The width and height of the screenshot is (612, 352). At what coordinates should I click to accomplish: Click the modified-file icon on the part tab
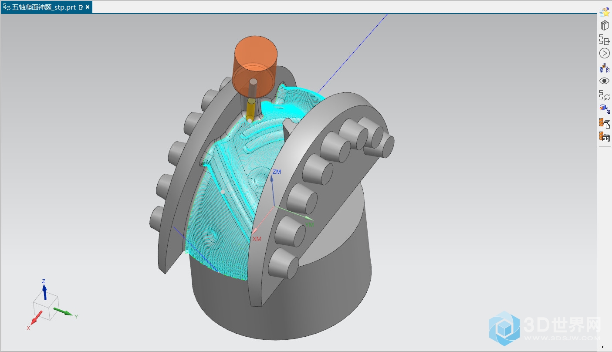[81, 7]
